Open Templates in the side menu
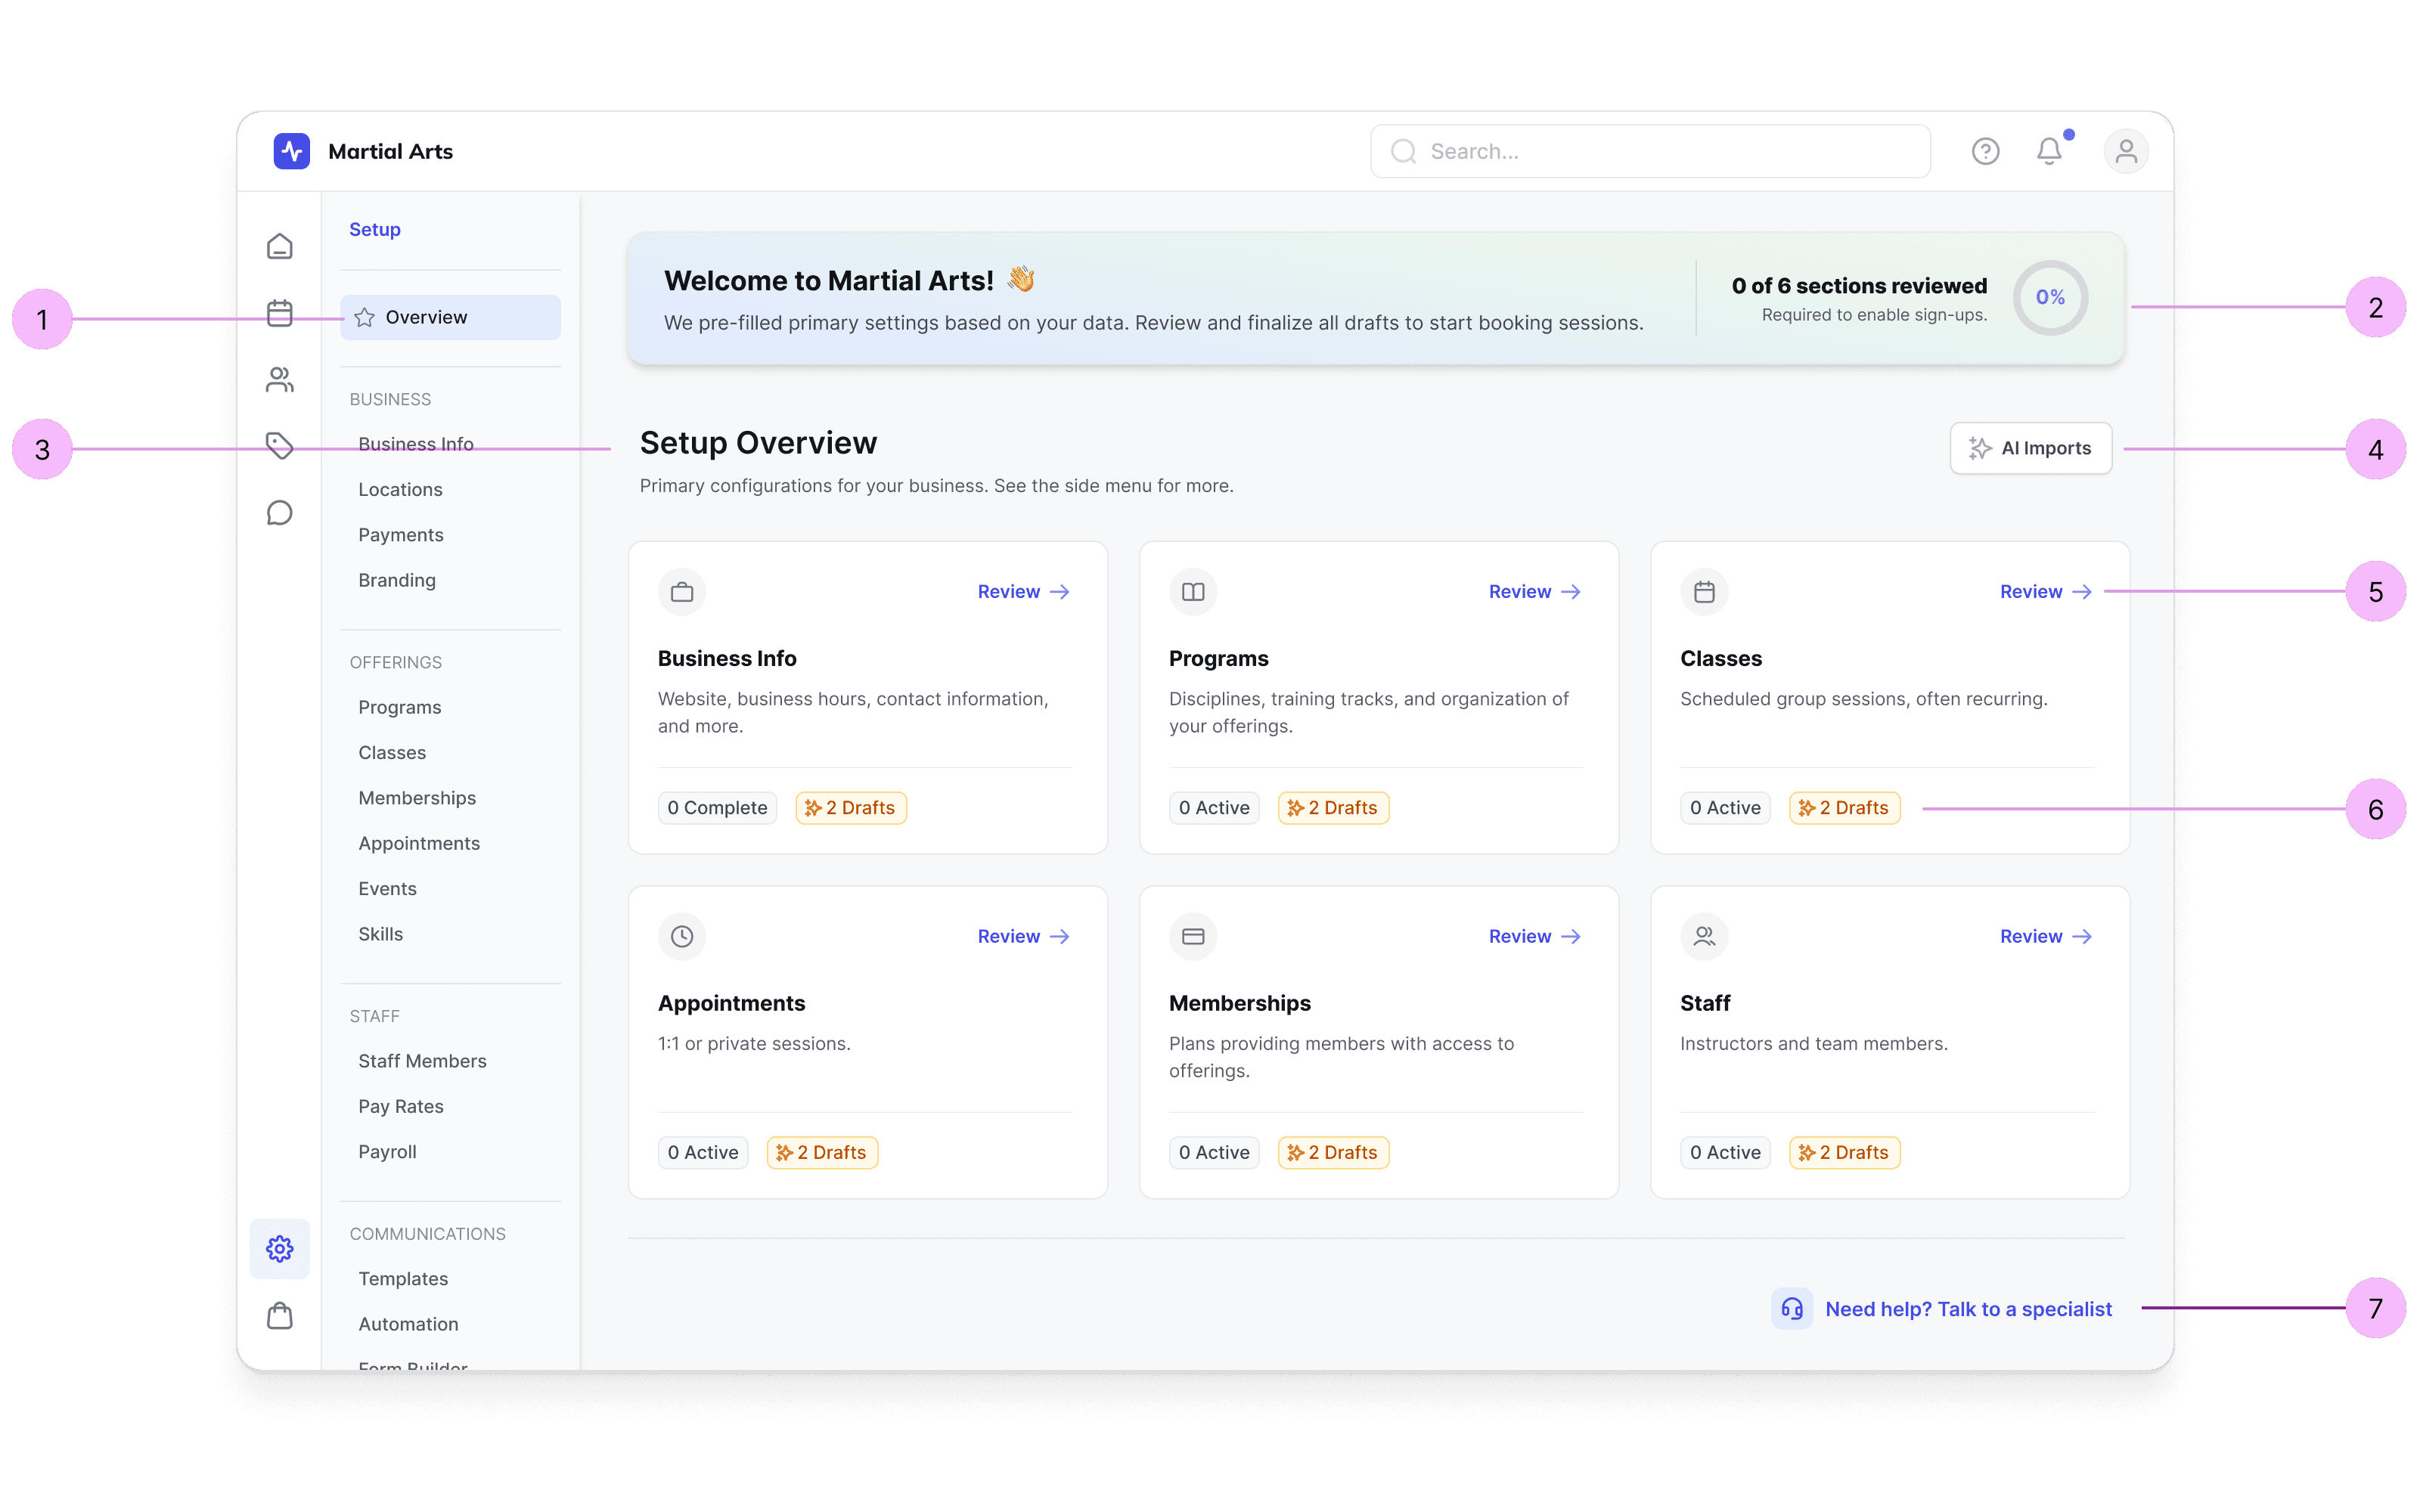The image size is (2420, 1512). tap(403, 1279)
